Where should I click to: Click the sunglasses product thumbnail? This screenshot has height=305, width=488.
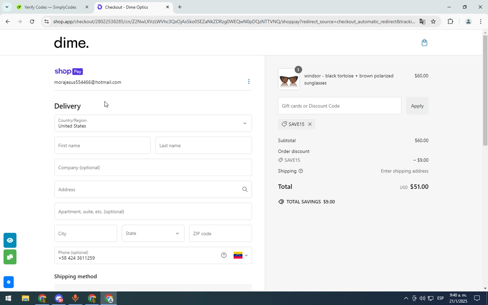pyautogui.click(x=289, y=79)
